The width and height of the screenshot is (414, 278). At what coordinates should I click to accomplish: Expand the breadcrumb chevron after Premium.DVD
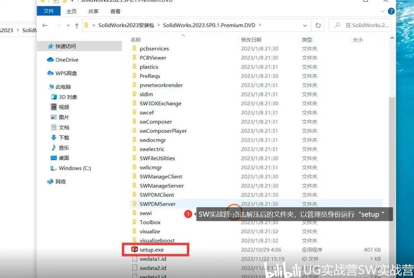[260, 25]
